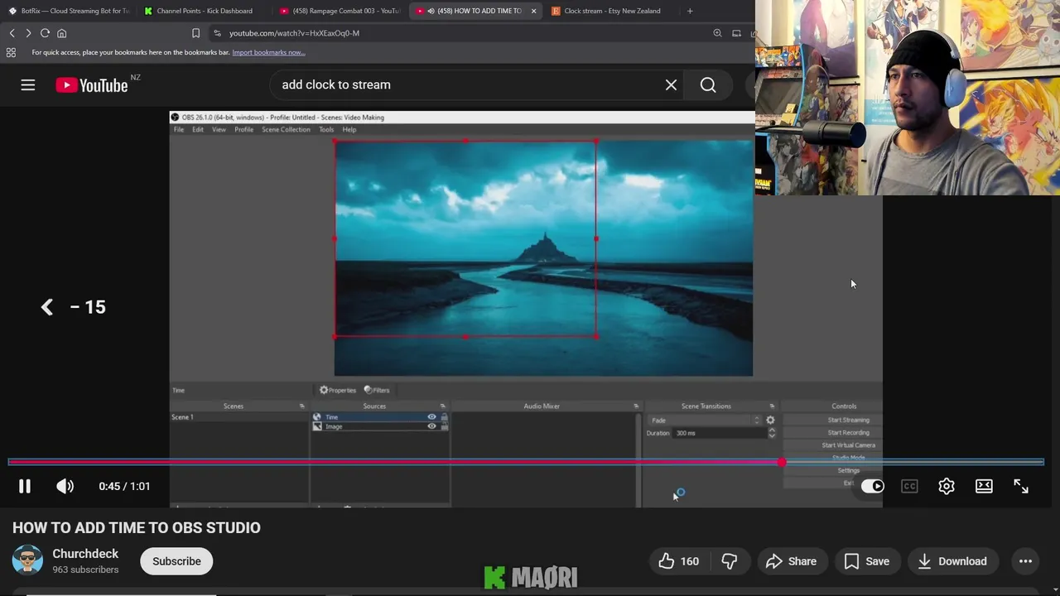The height and width of the screenshot is (596, 1060).
Task: Open the Edit menu in OBS
Action: pyautogui.click(x=198, y=130)
